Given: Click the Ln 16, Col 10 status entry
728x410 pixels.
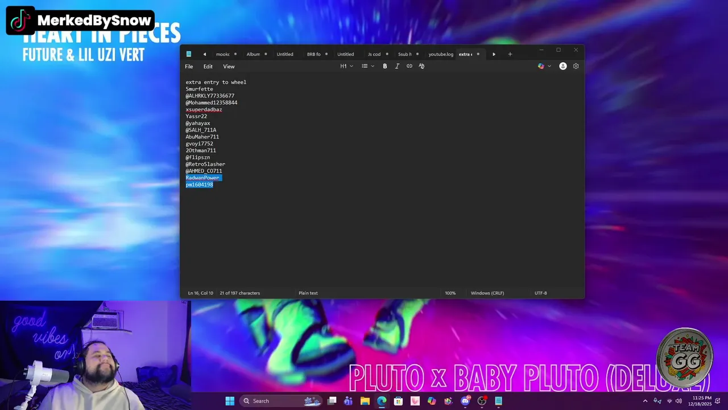Looking at the screenshot, I should tap(200, 293).
